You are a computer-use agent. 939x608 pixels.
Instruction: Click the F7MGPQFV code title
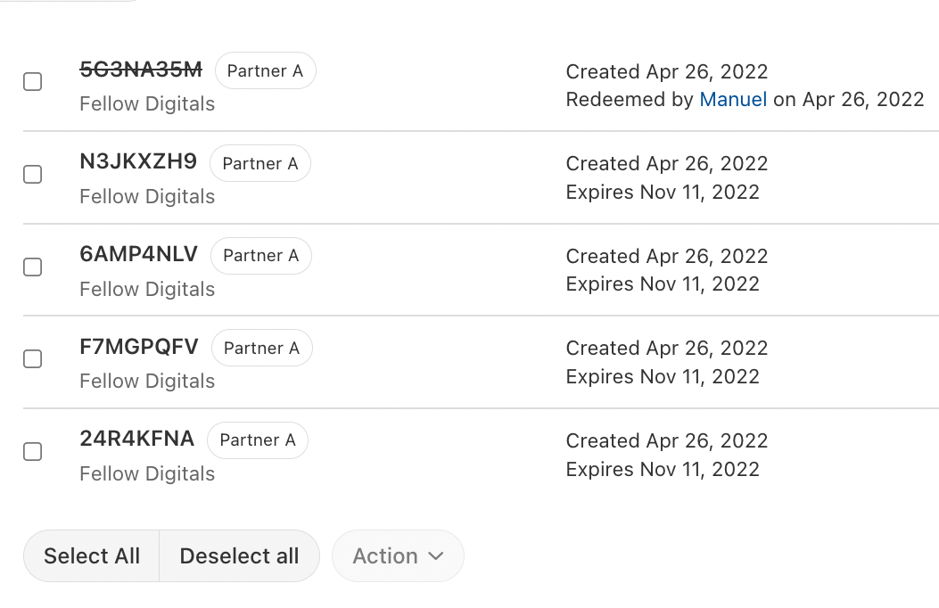139,347
